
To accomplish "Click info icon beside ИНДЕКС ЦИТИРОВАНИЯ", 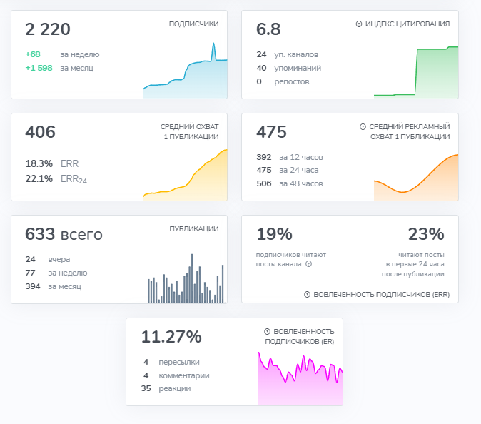I will tap(358, 24).
